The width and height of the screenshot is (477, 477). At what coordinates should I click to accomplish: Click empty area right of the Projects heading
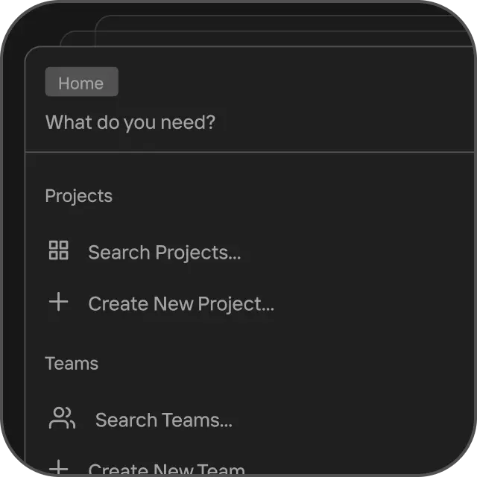coord(298,196)
